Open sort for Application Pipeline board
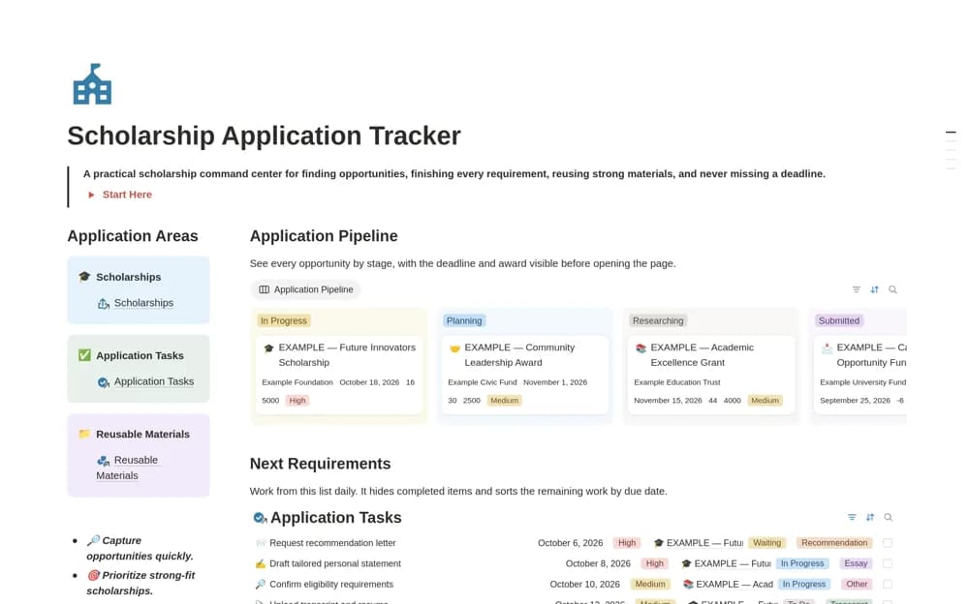 click(874, 289)
